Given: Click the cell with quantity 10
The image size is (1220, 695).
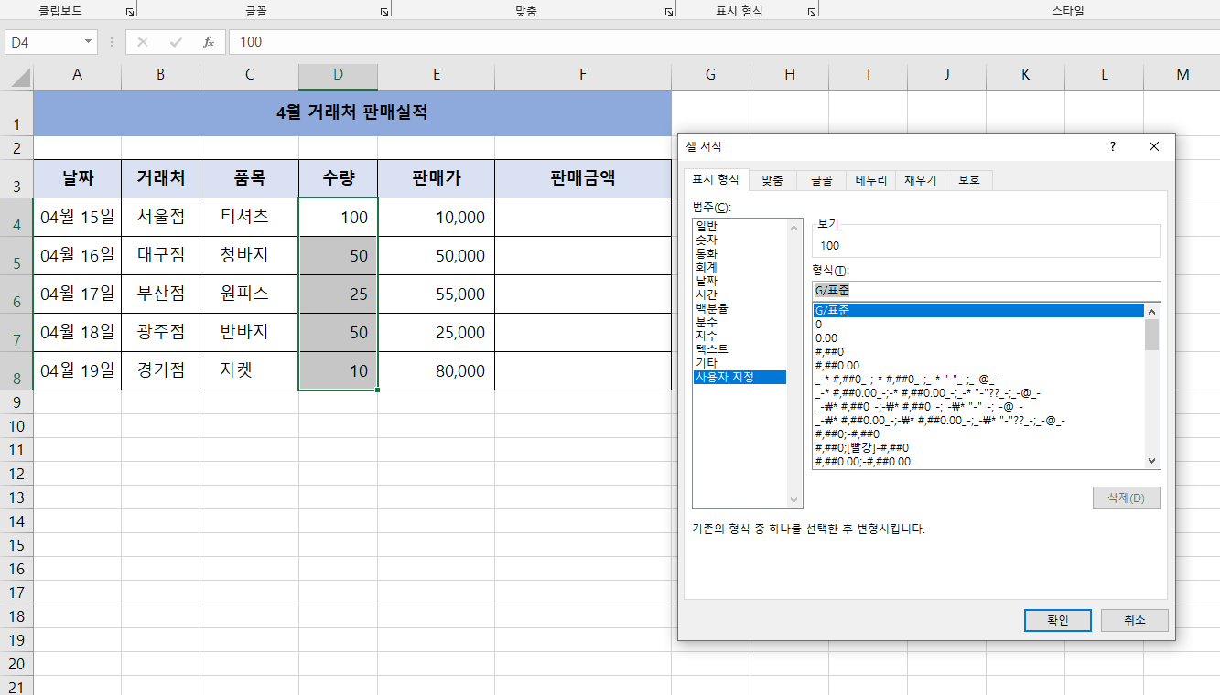Looking at the screenshot, I should point(338,371).
